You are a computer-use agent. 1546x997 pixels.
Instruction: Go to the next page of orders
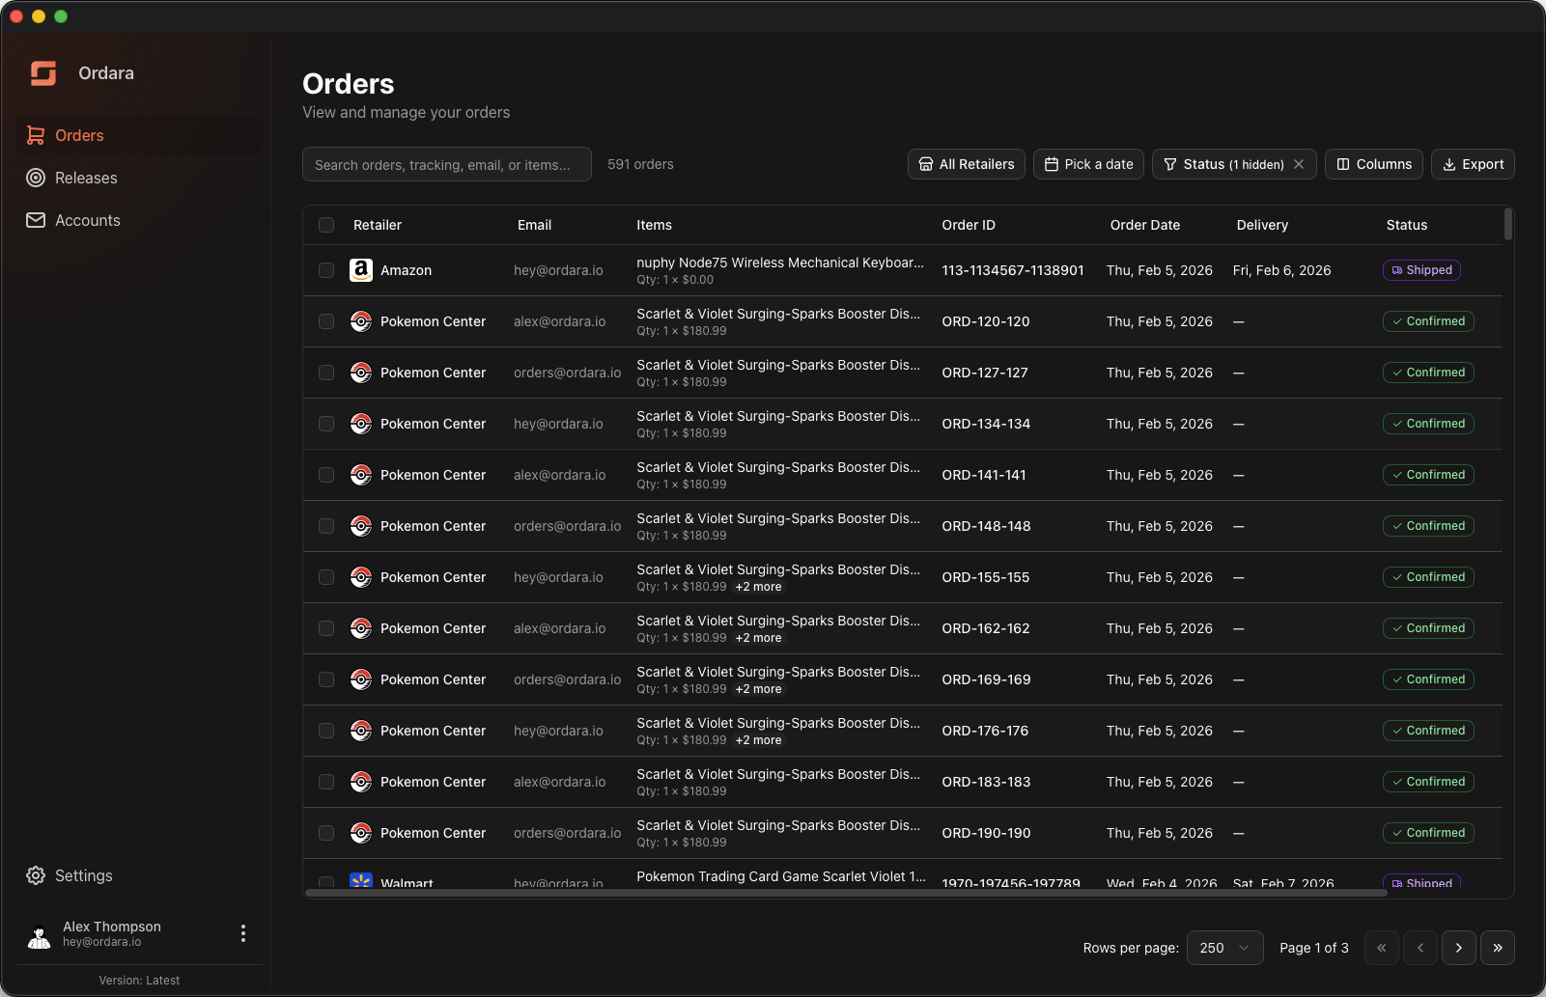[x=1459, y=948]
